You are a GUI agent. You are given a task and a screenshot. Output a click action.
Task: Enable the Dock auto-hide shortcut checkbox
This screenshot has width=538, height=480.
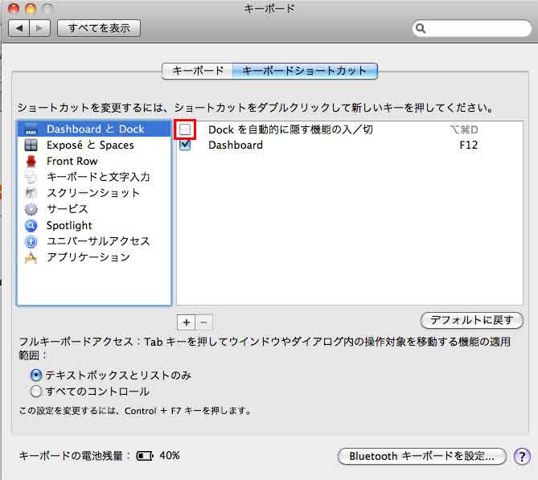pyautogui.click(x=186, y=129)
